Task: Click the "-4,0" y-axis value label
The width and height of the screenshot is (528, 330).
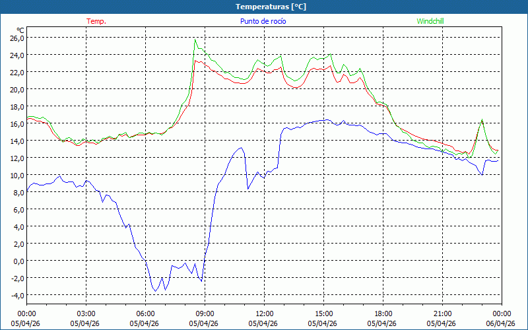Action: (x=16, y=295)
